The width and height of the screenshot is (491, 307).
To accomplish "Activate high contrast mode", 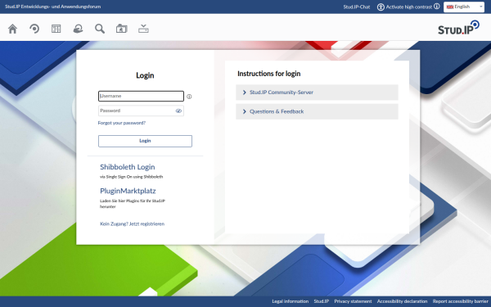I will pyautogui.click(x=408, y=7).
